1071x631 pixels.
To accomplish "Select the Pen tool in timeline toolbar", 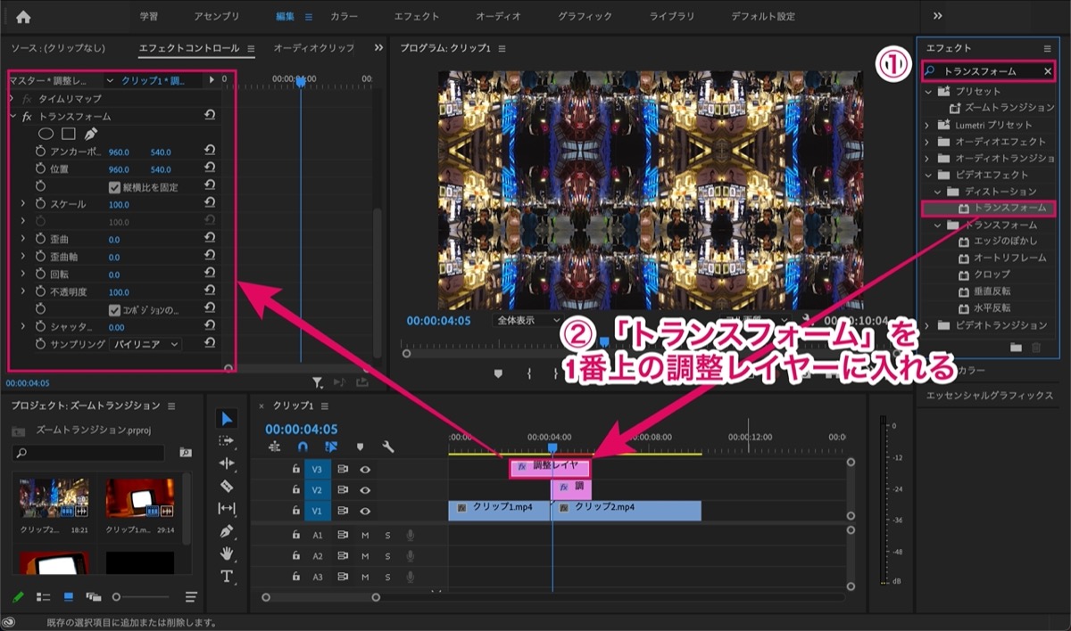I will pyautogui.click(x=227, y=531).
